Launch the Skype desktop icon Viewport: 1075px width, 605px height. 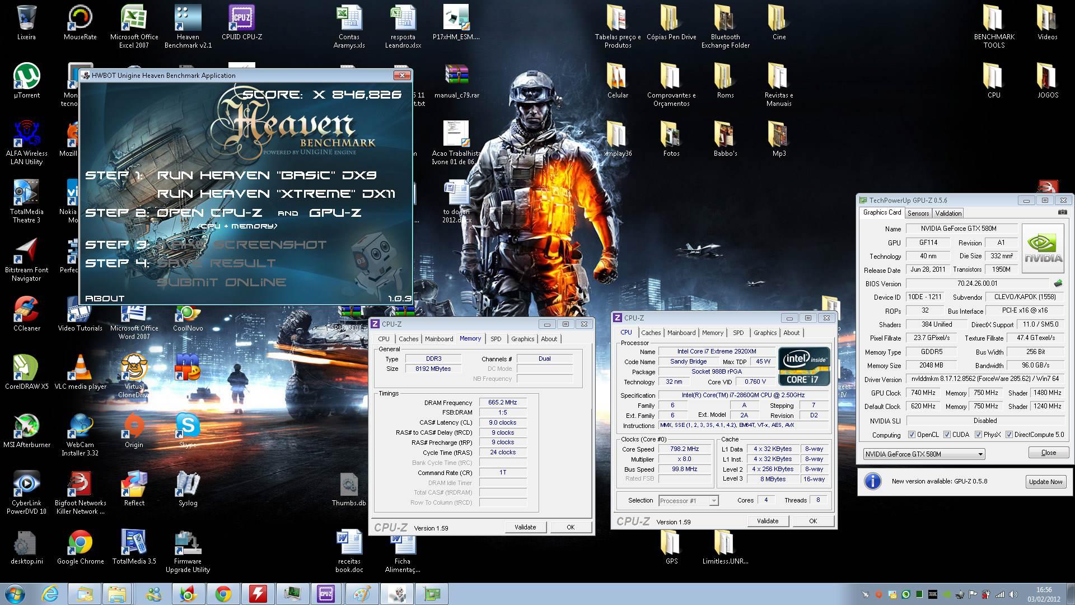coord(188,430)
